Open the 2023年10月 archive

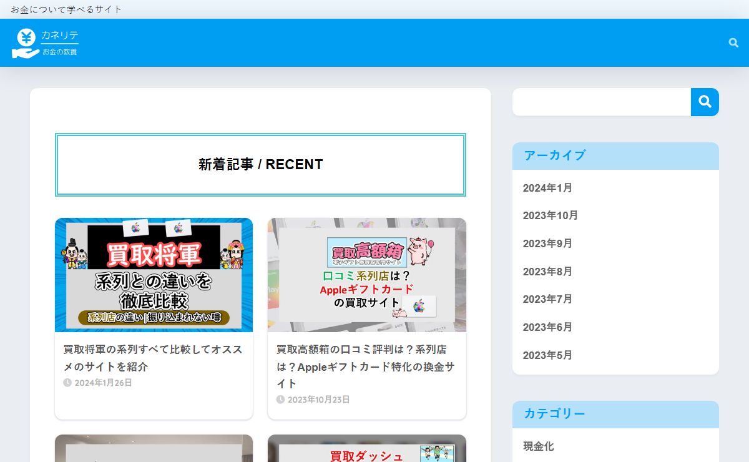point(551,215)
